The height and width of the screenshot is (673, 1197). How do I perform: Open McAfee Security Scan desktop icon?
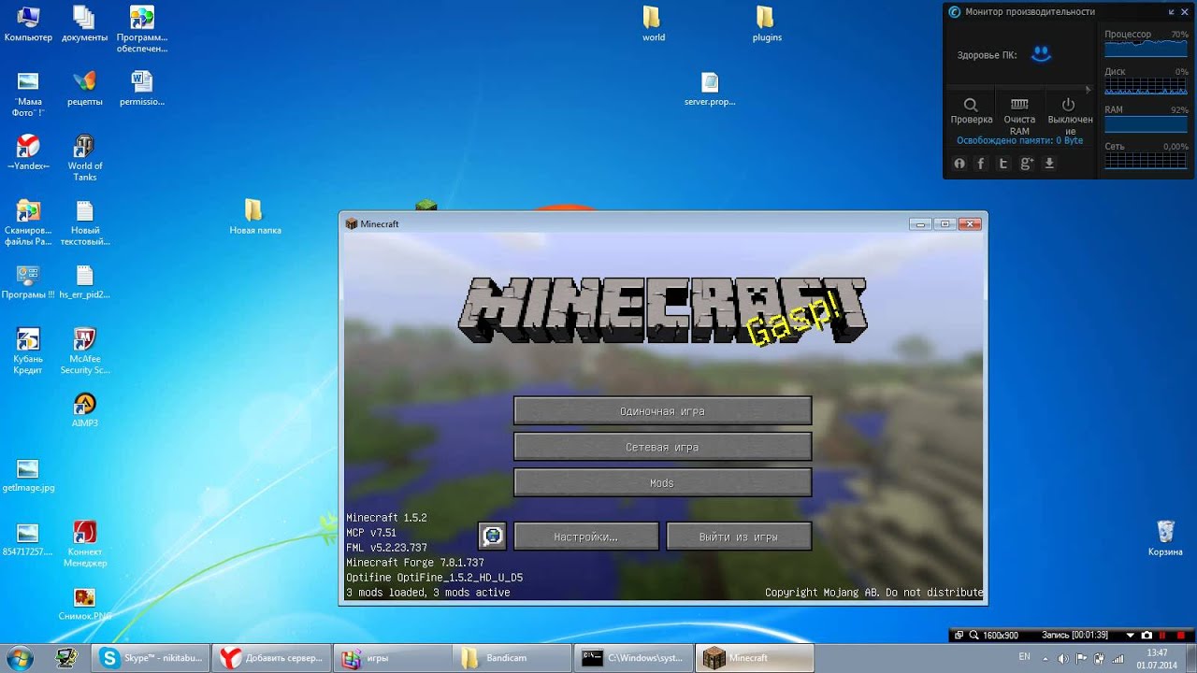[x=84, y=351]
